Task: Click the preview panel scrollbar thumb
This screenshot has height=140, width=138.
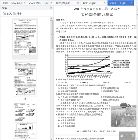Action: click(52, 35)
